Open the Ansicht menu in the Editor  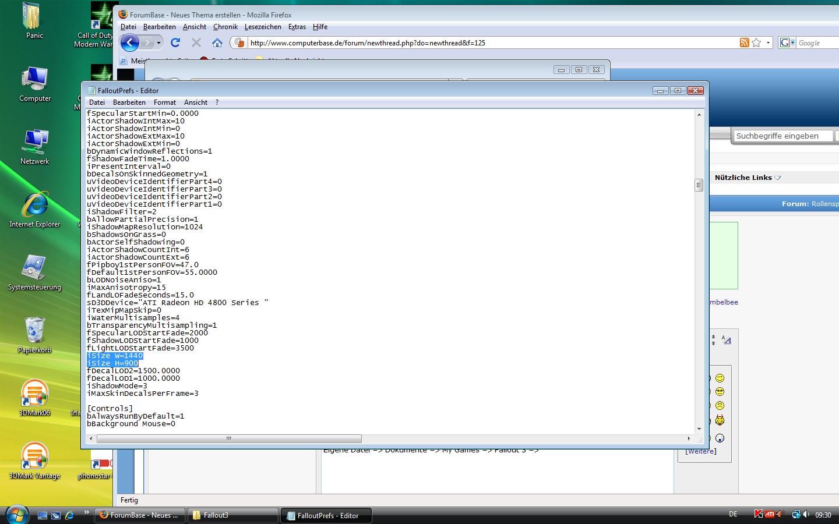pos(196,102)
